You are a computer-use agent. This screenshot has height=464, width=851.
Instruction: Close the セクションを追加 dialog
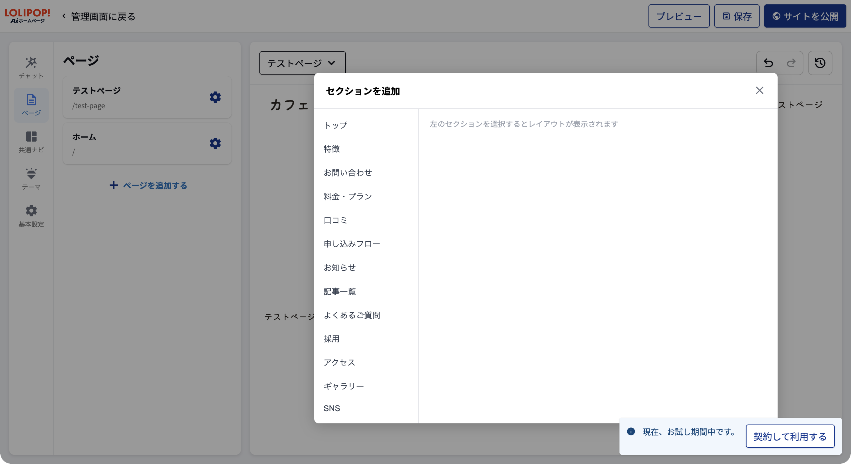(759, 90)
